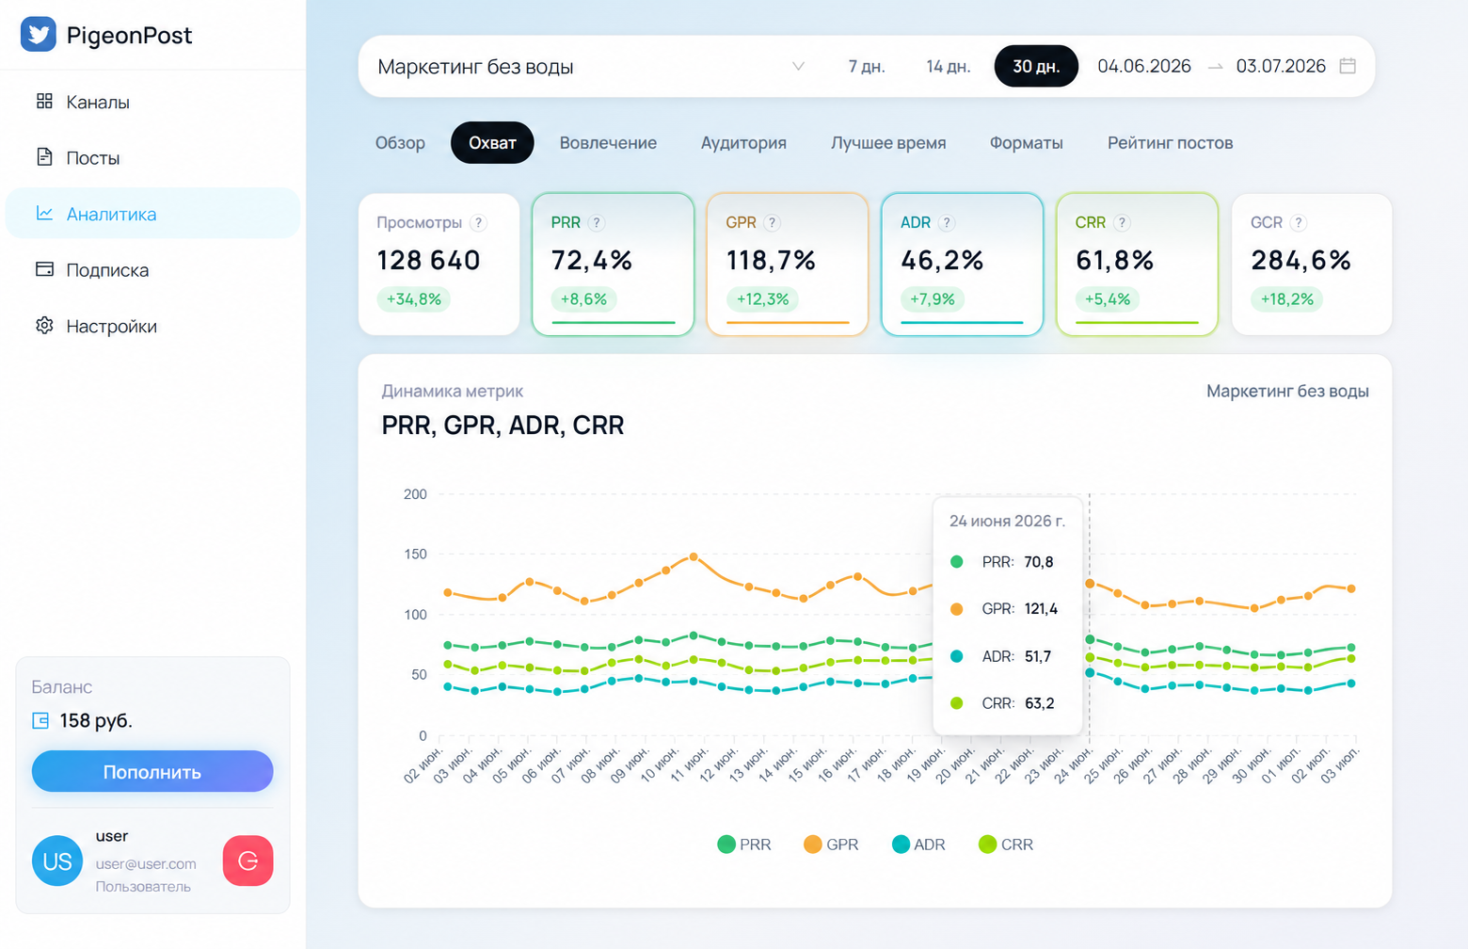This screenshot has height=949, width=1468.
Task: Toggle CRR series in chart legend
Action: 1006,844
